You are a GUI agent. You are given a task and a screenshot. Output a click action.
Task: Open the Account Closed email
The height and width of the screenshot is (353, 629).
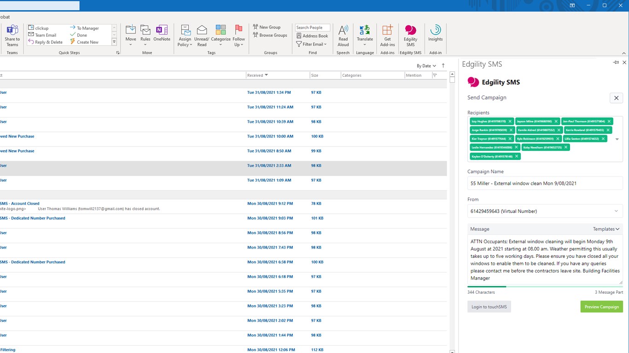coord(223,206)
